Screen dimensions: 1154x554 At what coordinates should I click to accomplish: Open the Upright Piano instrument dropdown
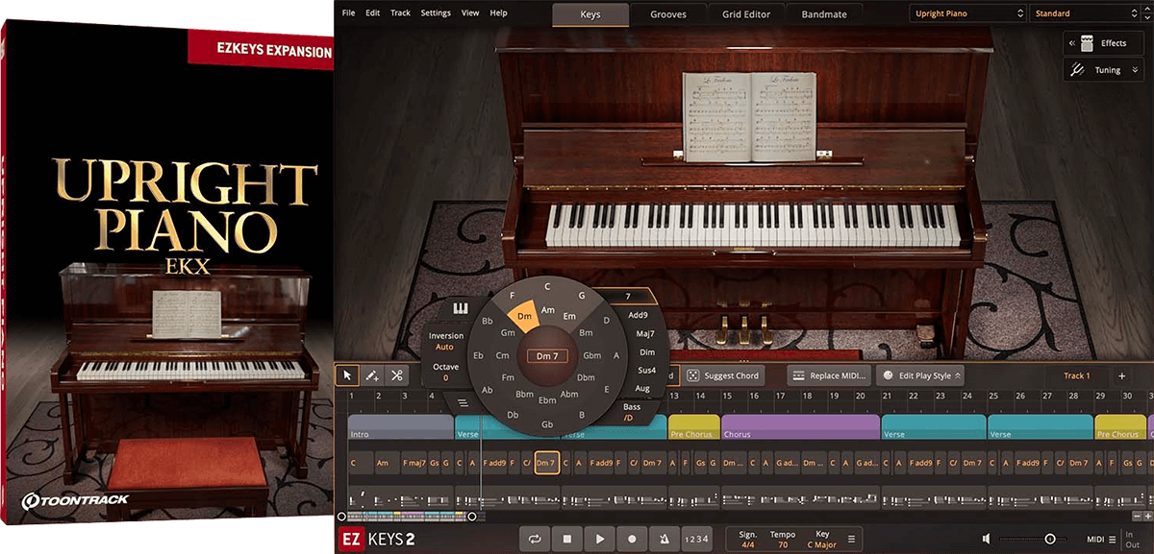pos(966,13)
